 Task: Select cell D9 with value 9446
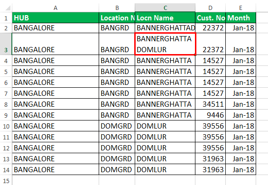tap(211, 115)
